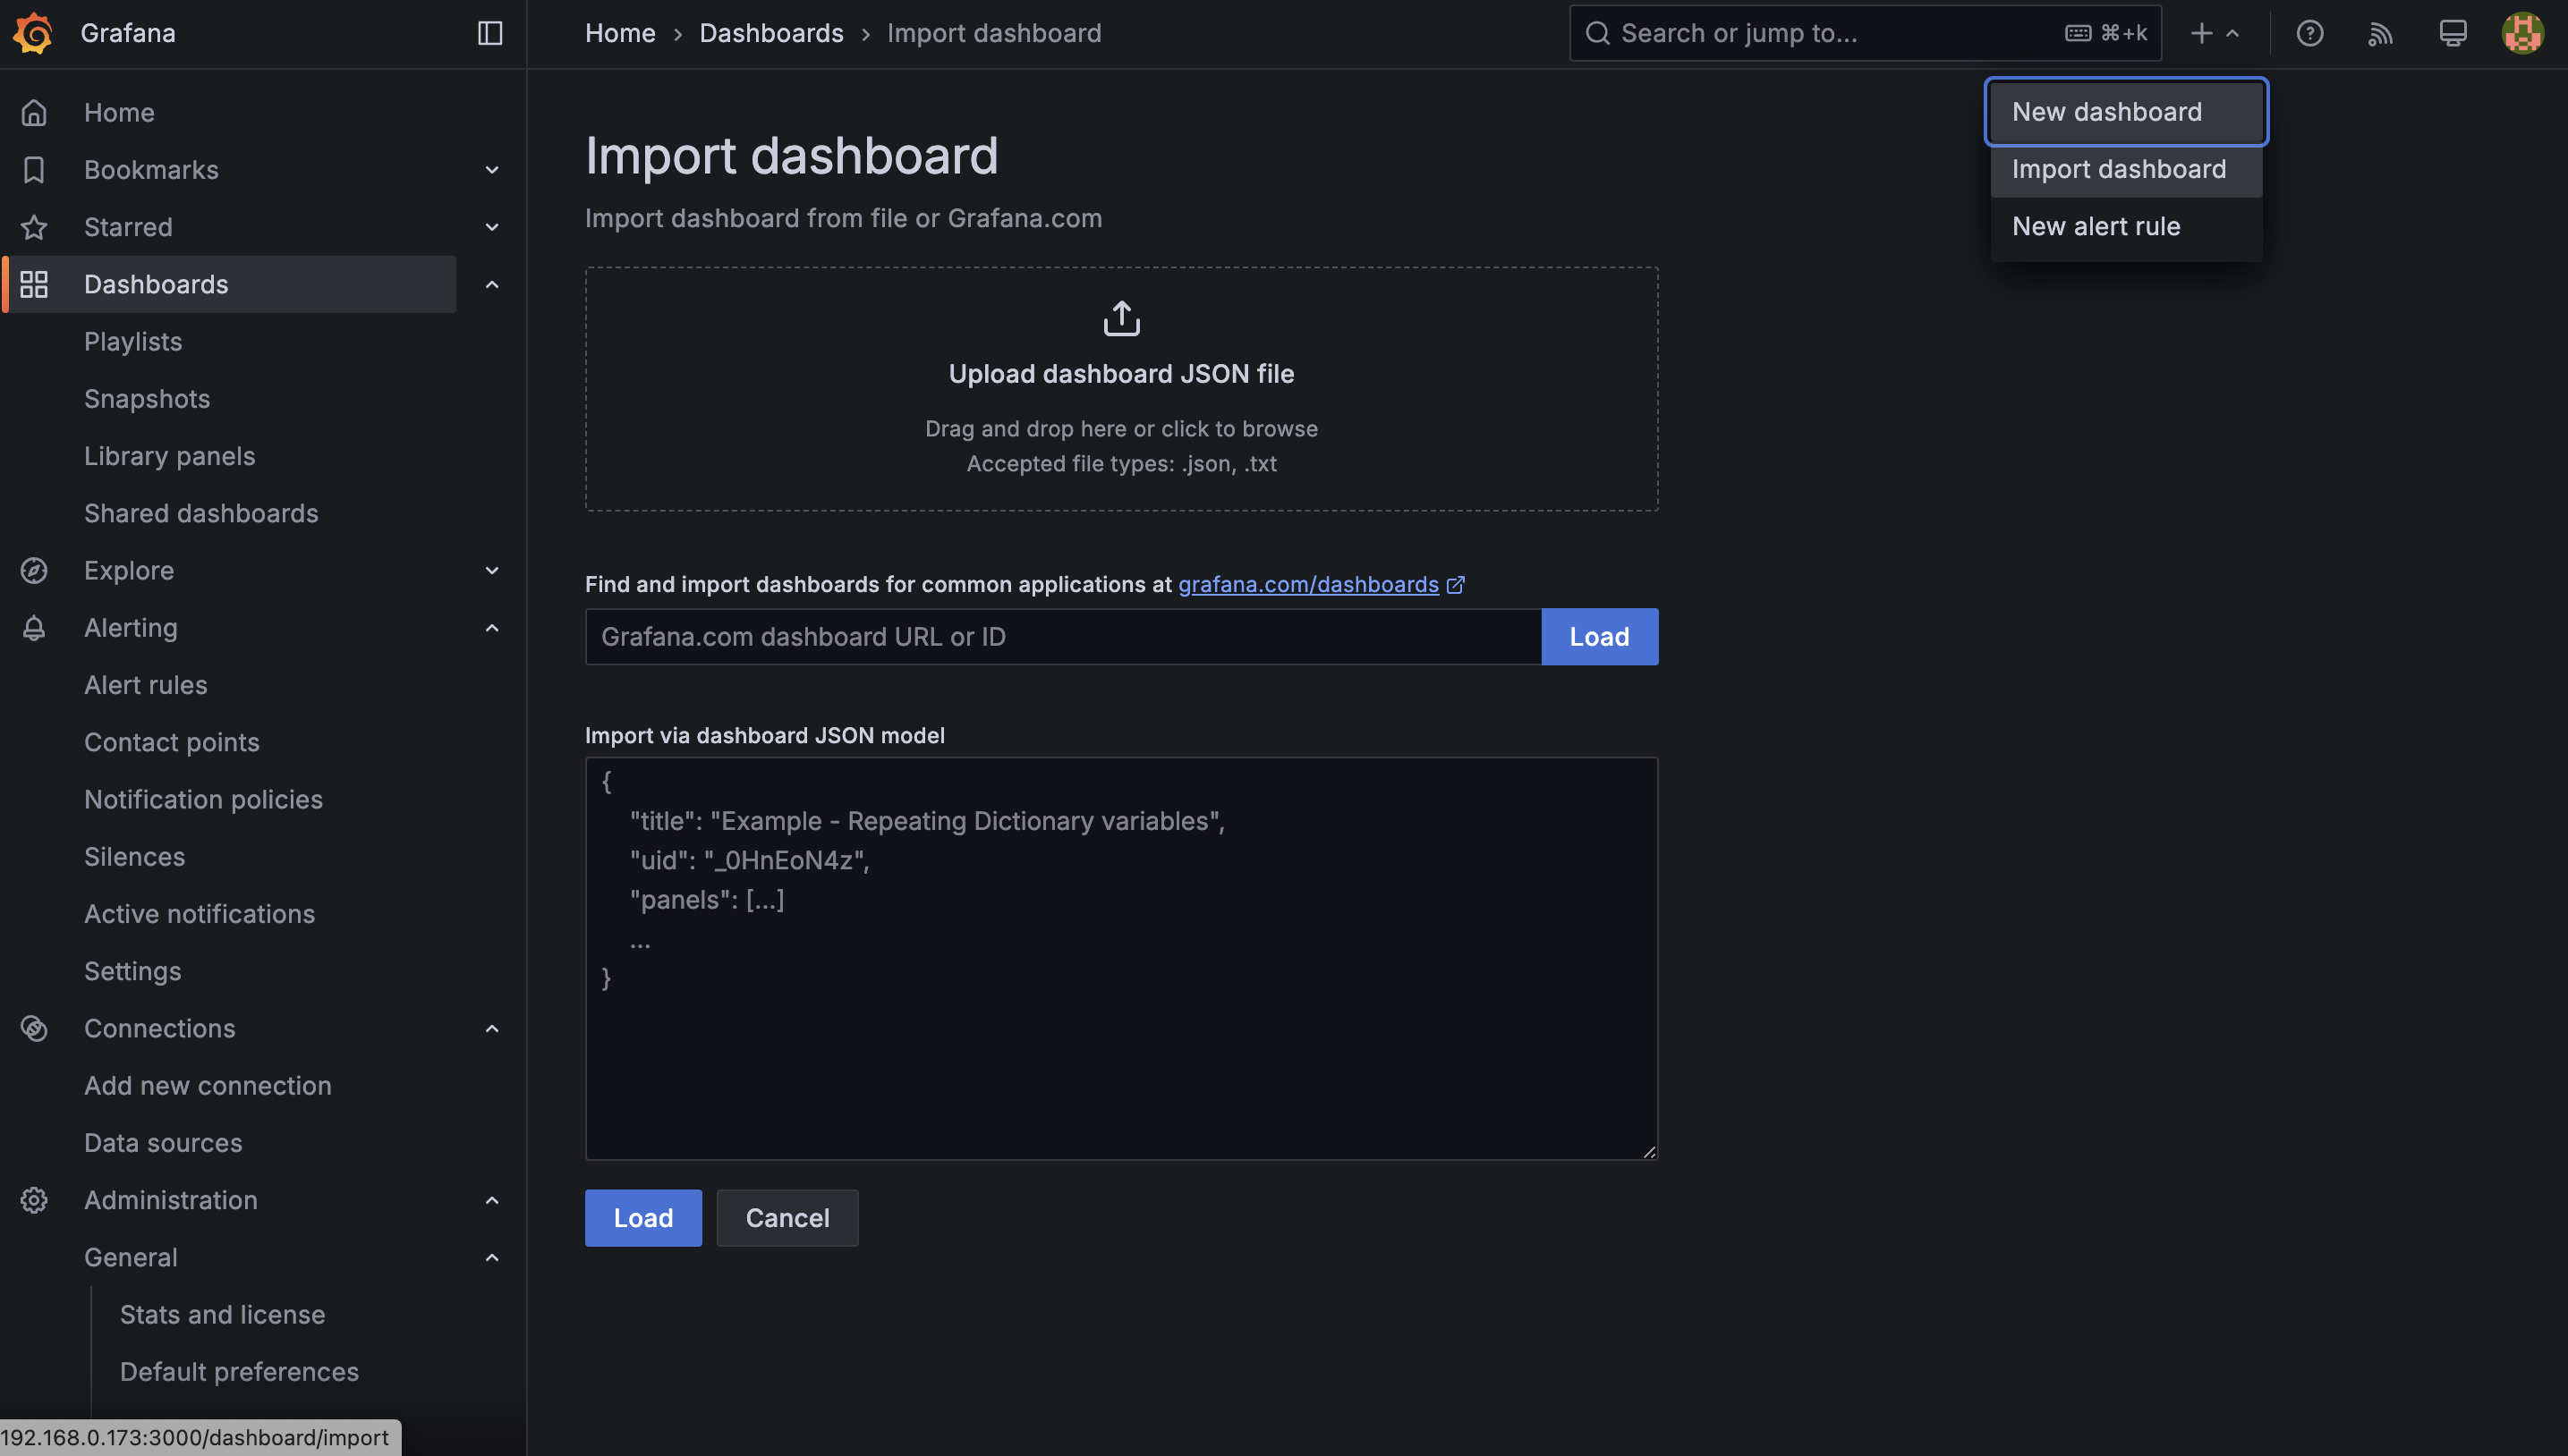Click the JSON model textarea resize handle
The image size is (2568, 1456).
point(1649,1152)
